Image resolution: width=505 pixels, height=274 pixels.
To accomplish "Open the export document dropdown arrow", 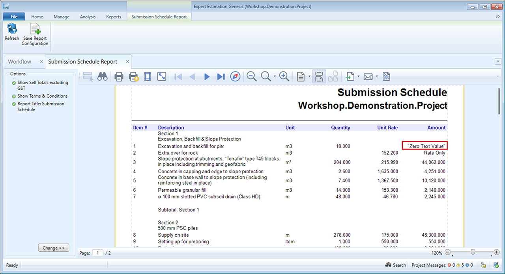I will (x=358, y=76).
